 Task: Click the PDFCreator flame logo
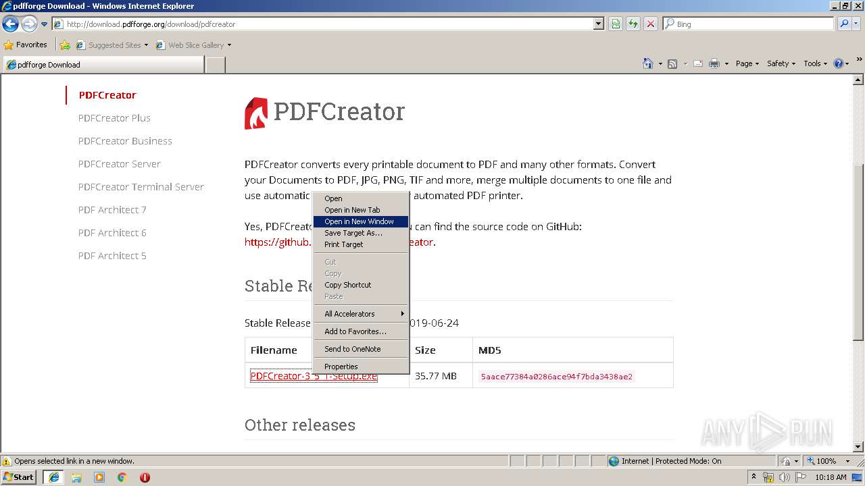(256, 113)
